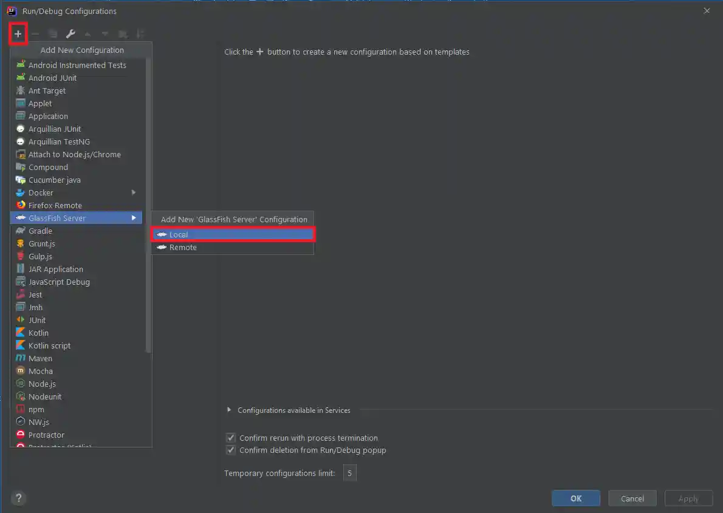Uncheck Confirm deletion from Run/Debug popup
The width and height of the screenshot is (723, 513).
[231, 450]
